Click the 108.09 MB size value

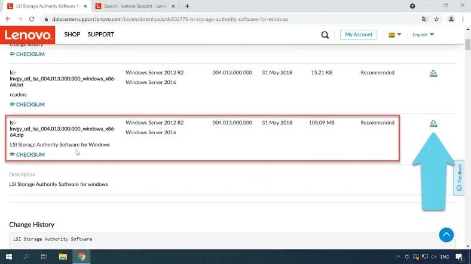tap(322, 123)
